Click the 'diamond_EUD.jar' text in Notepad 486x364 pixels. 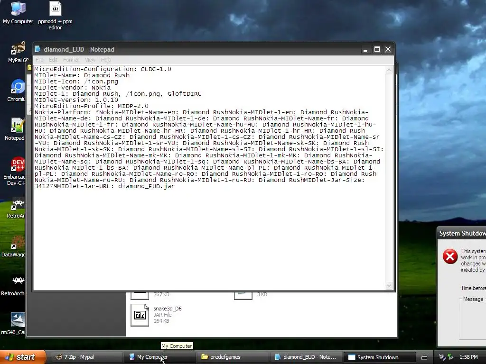[146, 186]
